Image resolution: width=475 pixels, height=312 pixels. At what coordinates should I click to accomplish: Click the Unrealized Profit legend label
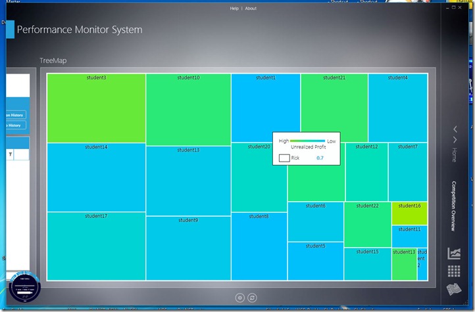click(308, 147)
